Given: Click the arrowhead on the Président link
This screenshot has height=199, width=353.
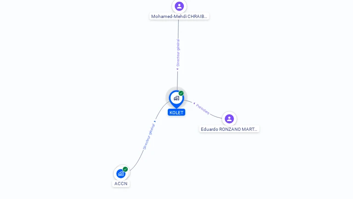Looking at the screenshot, I should coord(194,103).
